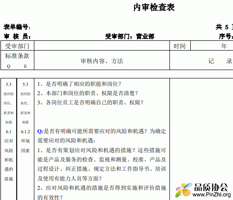Click the line 需要应对的风险和机遇:
The image size is (233, 200).
(x=66, y=141)
